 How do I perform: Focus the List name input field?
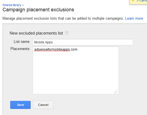(x=83, y=42)
